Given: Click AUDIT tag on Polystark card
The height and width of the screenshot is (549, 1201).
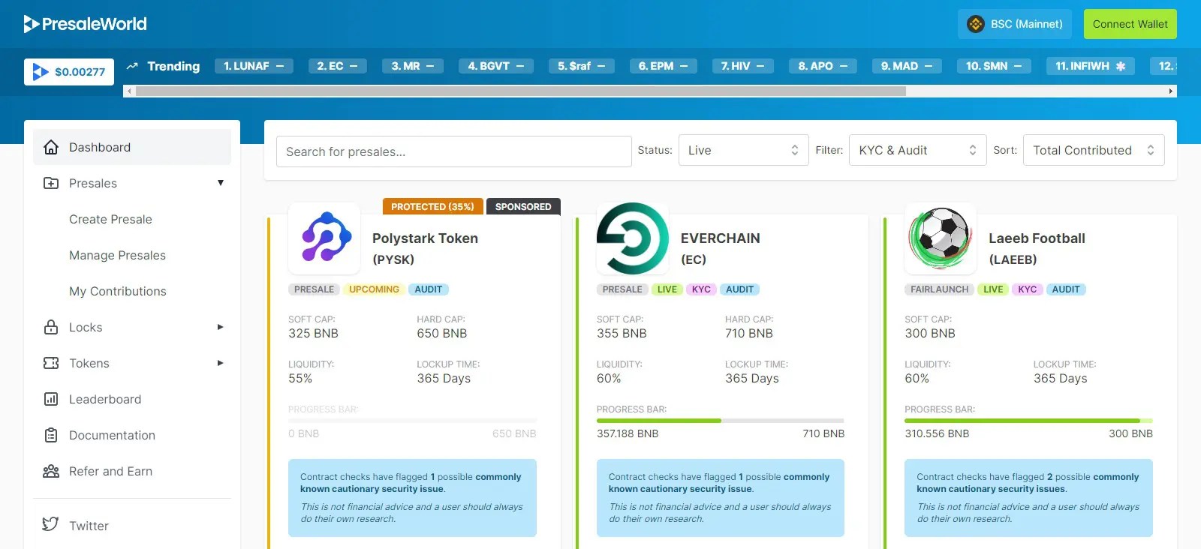Looking at the screenshot, I should point(429,289).
